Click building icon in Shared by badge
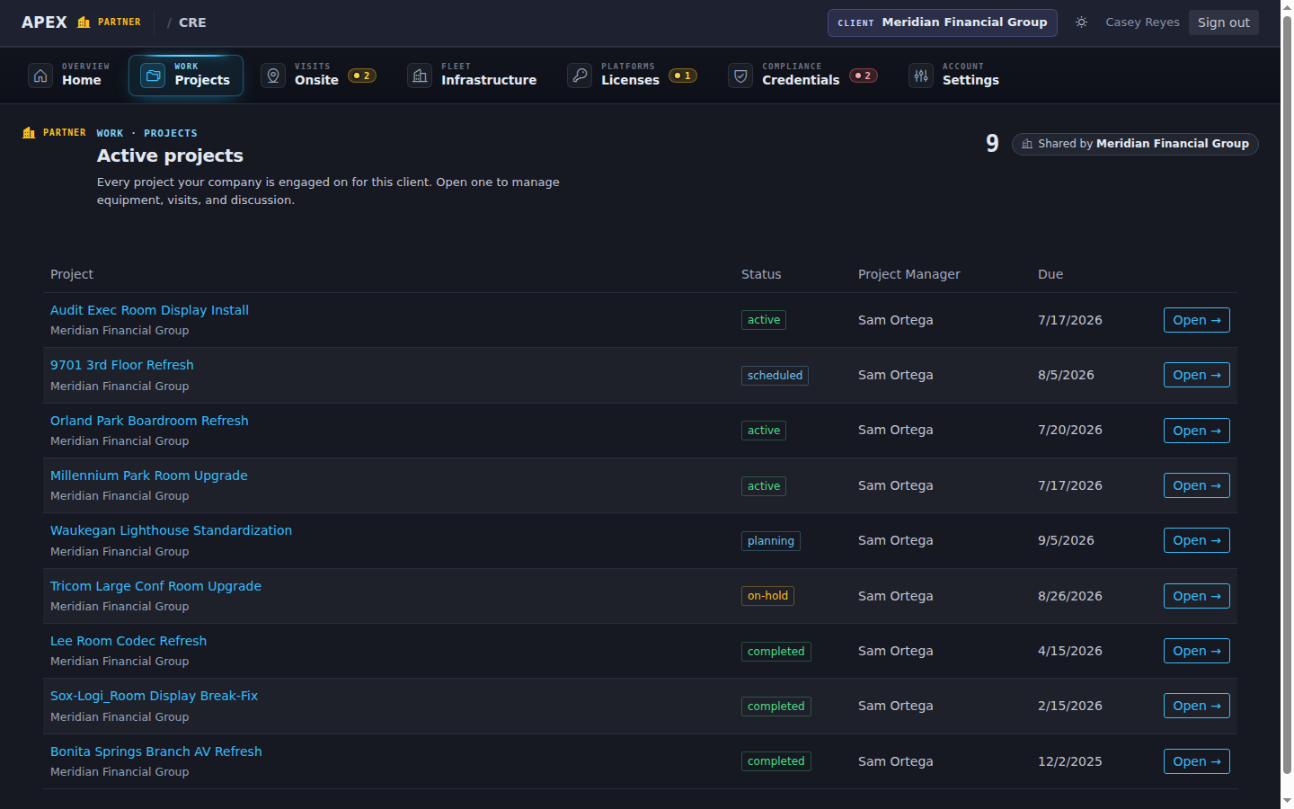This screenshot has height=809, width=1294. coord(1027,144)
